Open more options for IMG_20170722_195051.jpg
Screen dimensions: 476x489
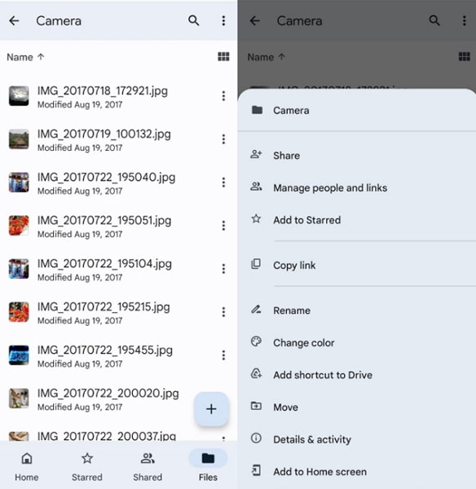coord(223,226)
